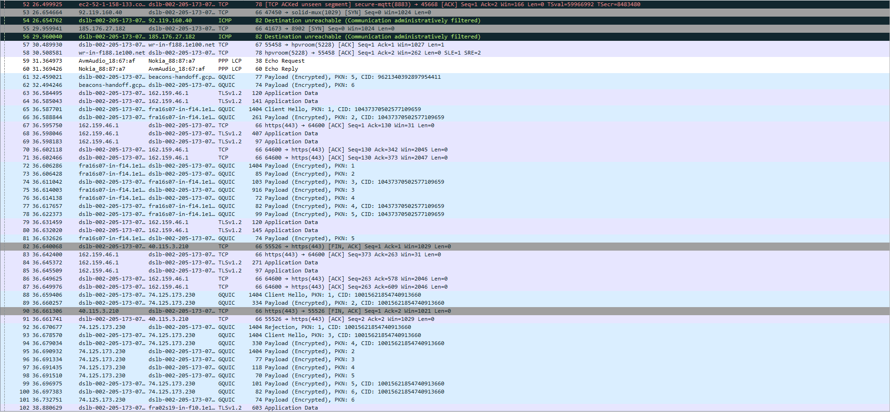Select packet 62 from beacons-handoff.gcp
The image size is (890, 412).
[445, 85]
